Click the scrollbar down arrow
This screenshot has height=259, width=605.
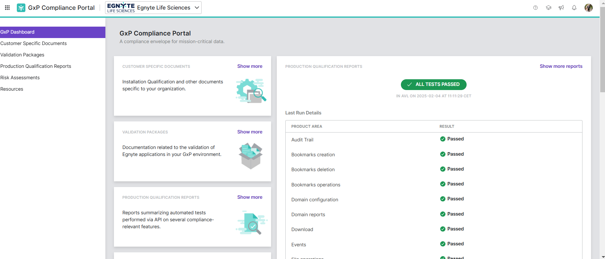coord(602,256)
